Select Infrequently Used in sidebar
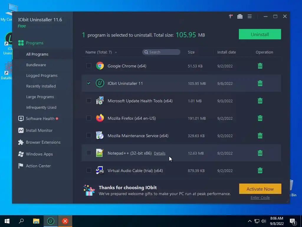Screen dimensions: 302x227 [41, 107]
